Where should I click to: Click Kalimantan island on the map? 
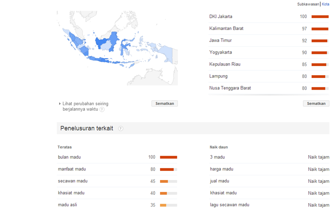108,42
